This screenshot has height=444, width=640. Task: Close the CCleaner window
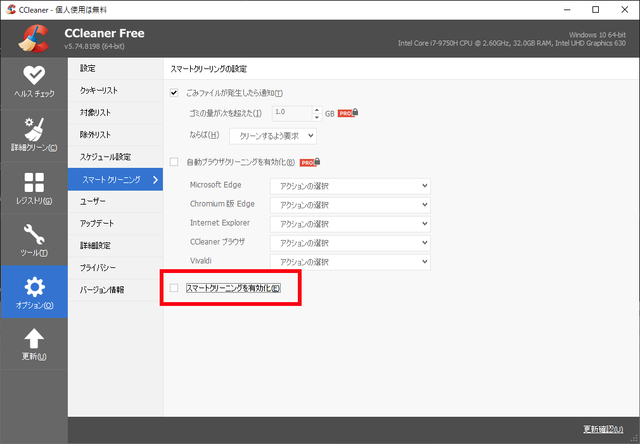click(625, 10)
